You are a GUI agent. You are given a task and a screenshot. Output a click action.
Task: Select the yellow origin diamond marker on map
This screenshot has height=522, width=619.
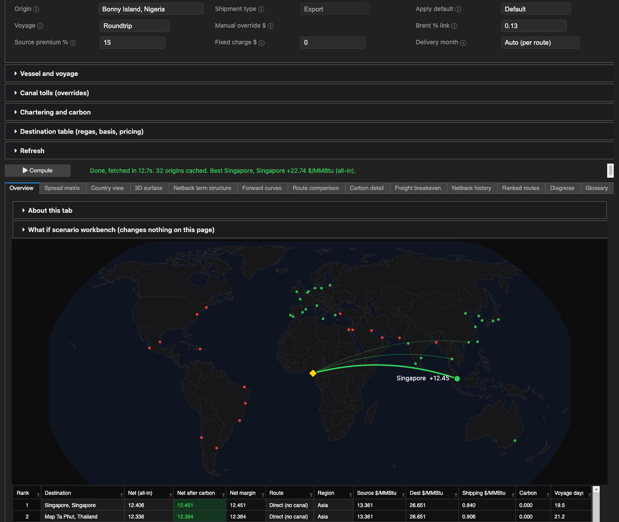(x=313, y=373)
